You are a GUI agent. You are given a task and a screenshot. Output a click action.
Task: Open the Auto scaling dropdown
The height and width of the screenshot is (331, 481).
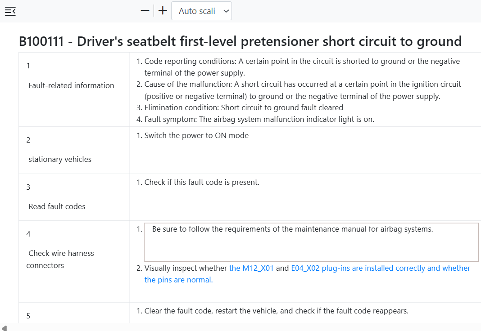[x=201, y=11]
